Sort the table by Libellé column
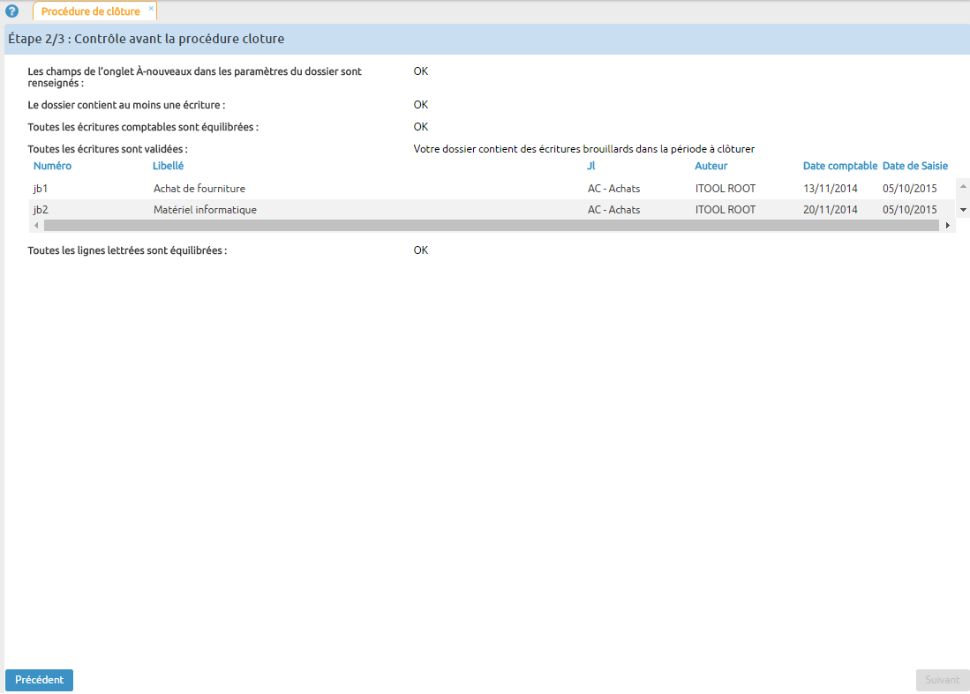Image resolution: width=970 pixels, height=694 pixels. [168, 165]
